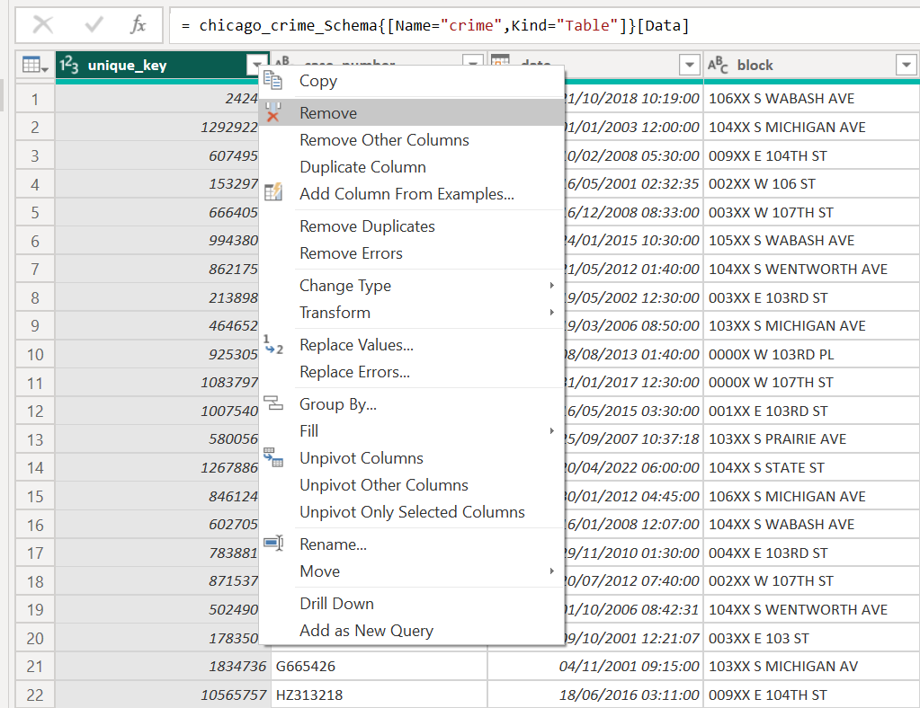This screenshot has height=708, width=920.
Task: Open the filter dropdown on the block column
Action: [x=907, y=65]
